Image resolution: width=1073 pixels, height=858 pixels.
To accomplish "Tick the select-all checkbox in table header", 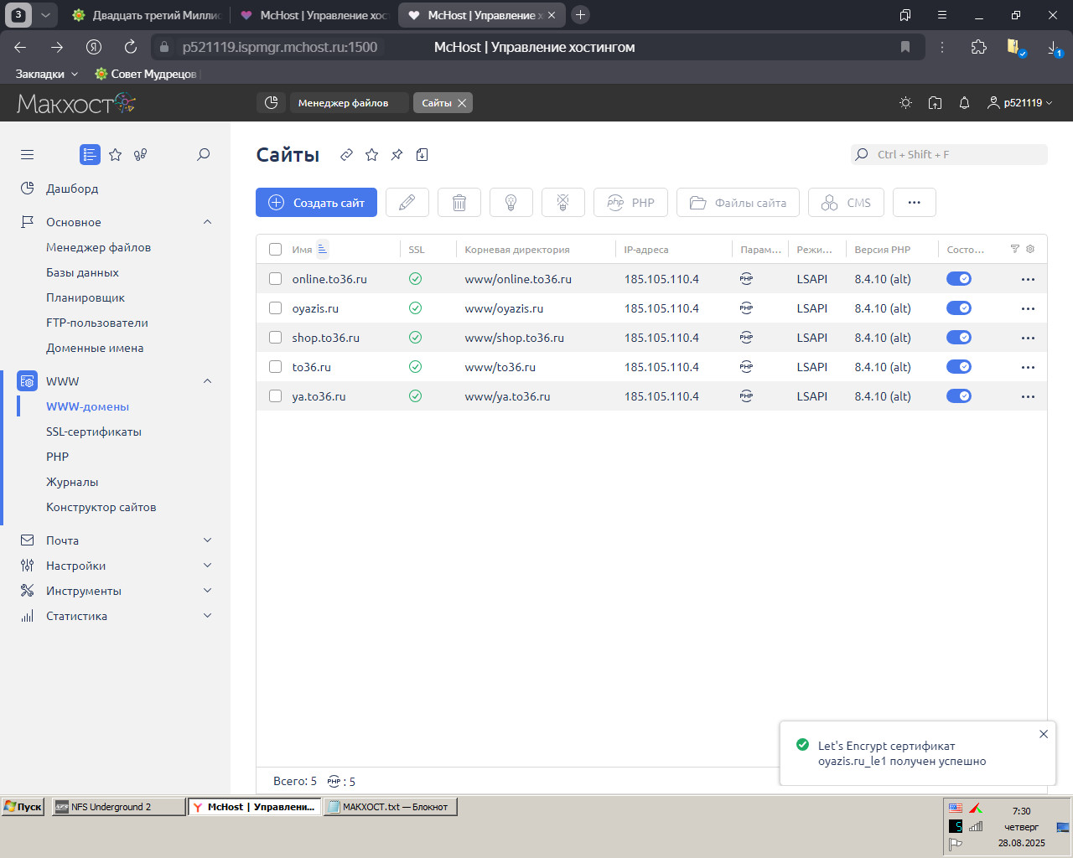I will pos(275,249).
